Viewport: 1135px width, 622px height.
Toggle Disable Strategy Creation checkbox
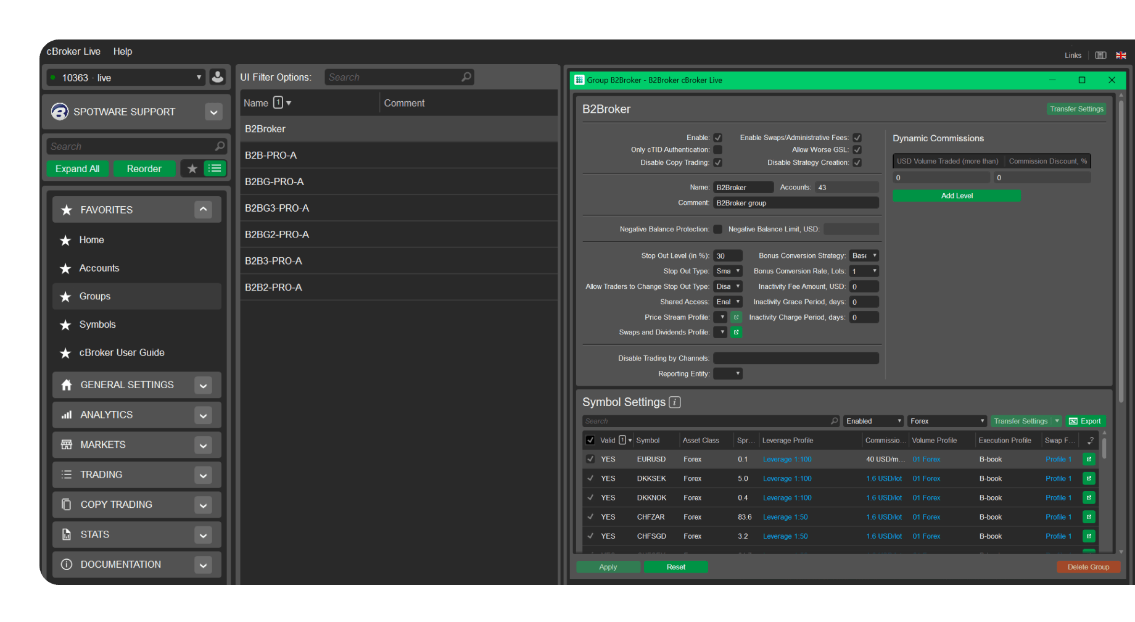857,162
